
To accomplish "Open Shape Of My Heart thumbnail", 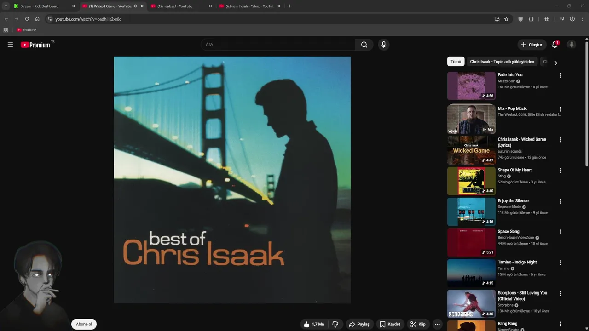I will 471,181.
